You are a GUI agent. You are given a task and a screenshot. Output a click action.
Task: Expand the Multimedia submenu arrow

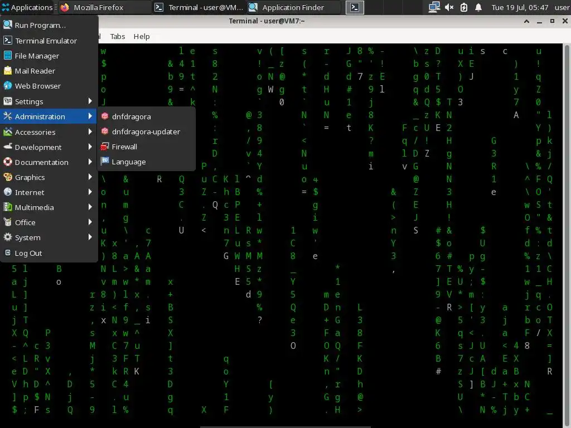click(x=90, y=207)
